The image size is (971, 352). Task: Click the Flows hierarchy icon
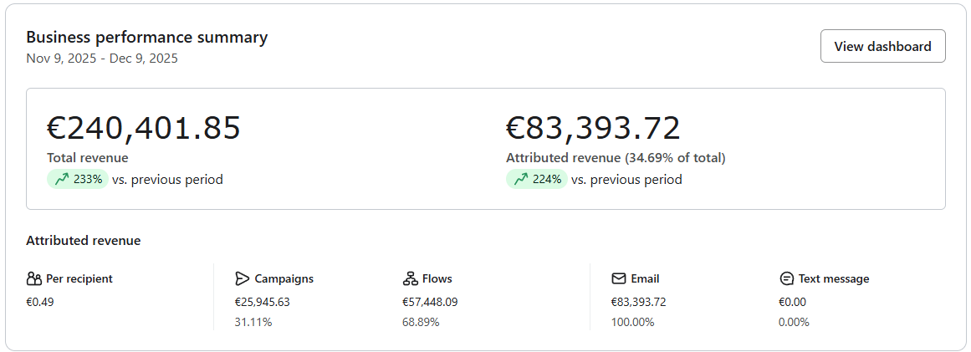tap(410, 278)
